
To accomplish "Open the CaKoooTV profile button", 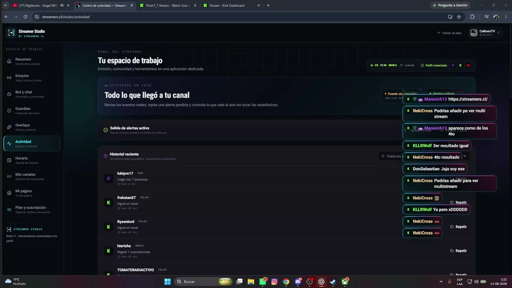I will click(485, 33).
